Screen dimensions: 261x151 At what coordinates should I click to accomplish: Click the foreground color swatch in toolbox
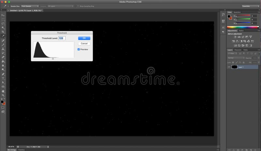2,102
